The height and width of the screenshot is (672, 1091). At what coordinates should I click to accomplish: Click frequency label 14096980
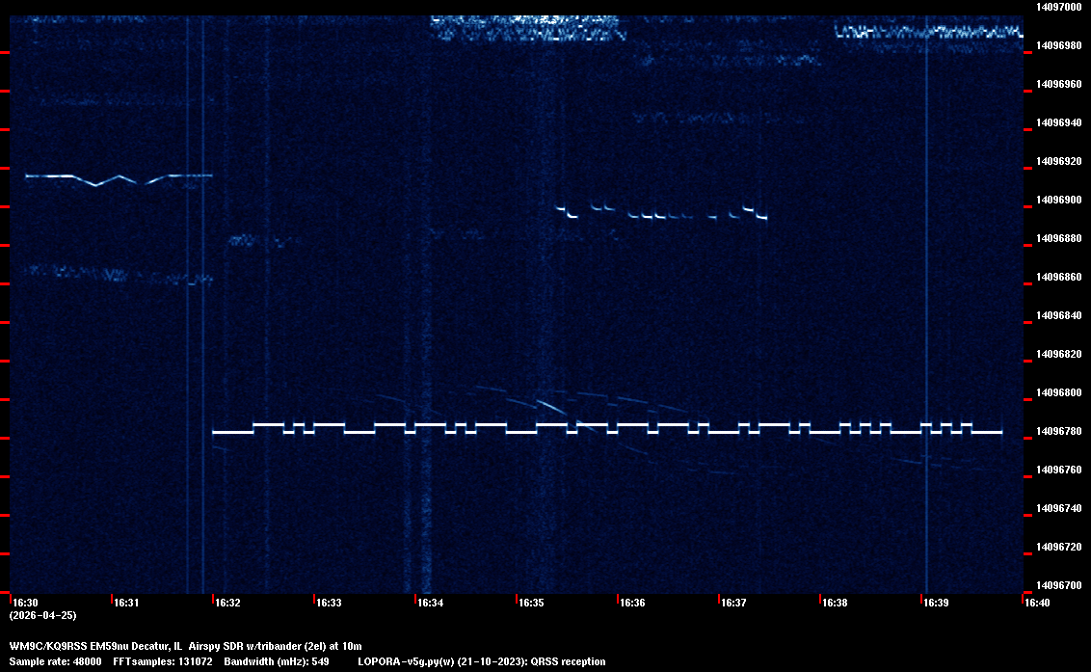coord(1059,46)
